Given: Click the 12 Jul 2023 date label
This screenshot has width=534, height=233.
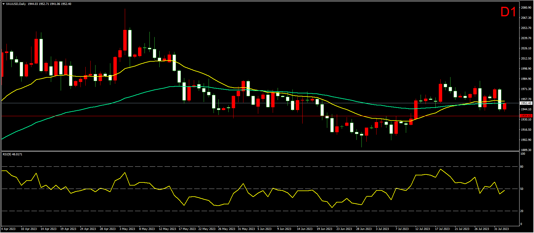Looking at the screenshot, I should tap(422, 229).
